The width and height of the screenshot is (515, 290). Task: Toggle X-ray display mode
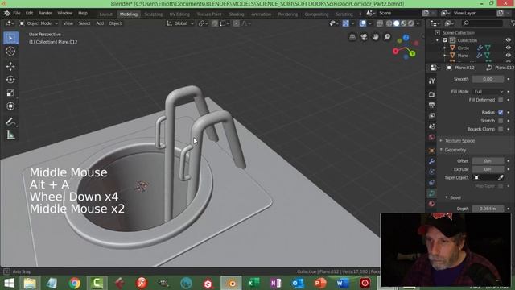(x=380, y=23)
